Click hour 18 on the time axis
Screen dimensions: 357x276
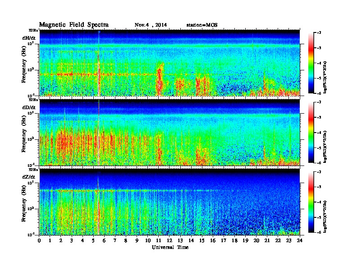click(235, 240)
